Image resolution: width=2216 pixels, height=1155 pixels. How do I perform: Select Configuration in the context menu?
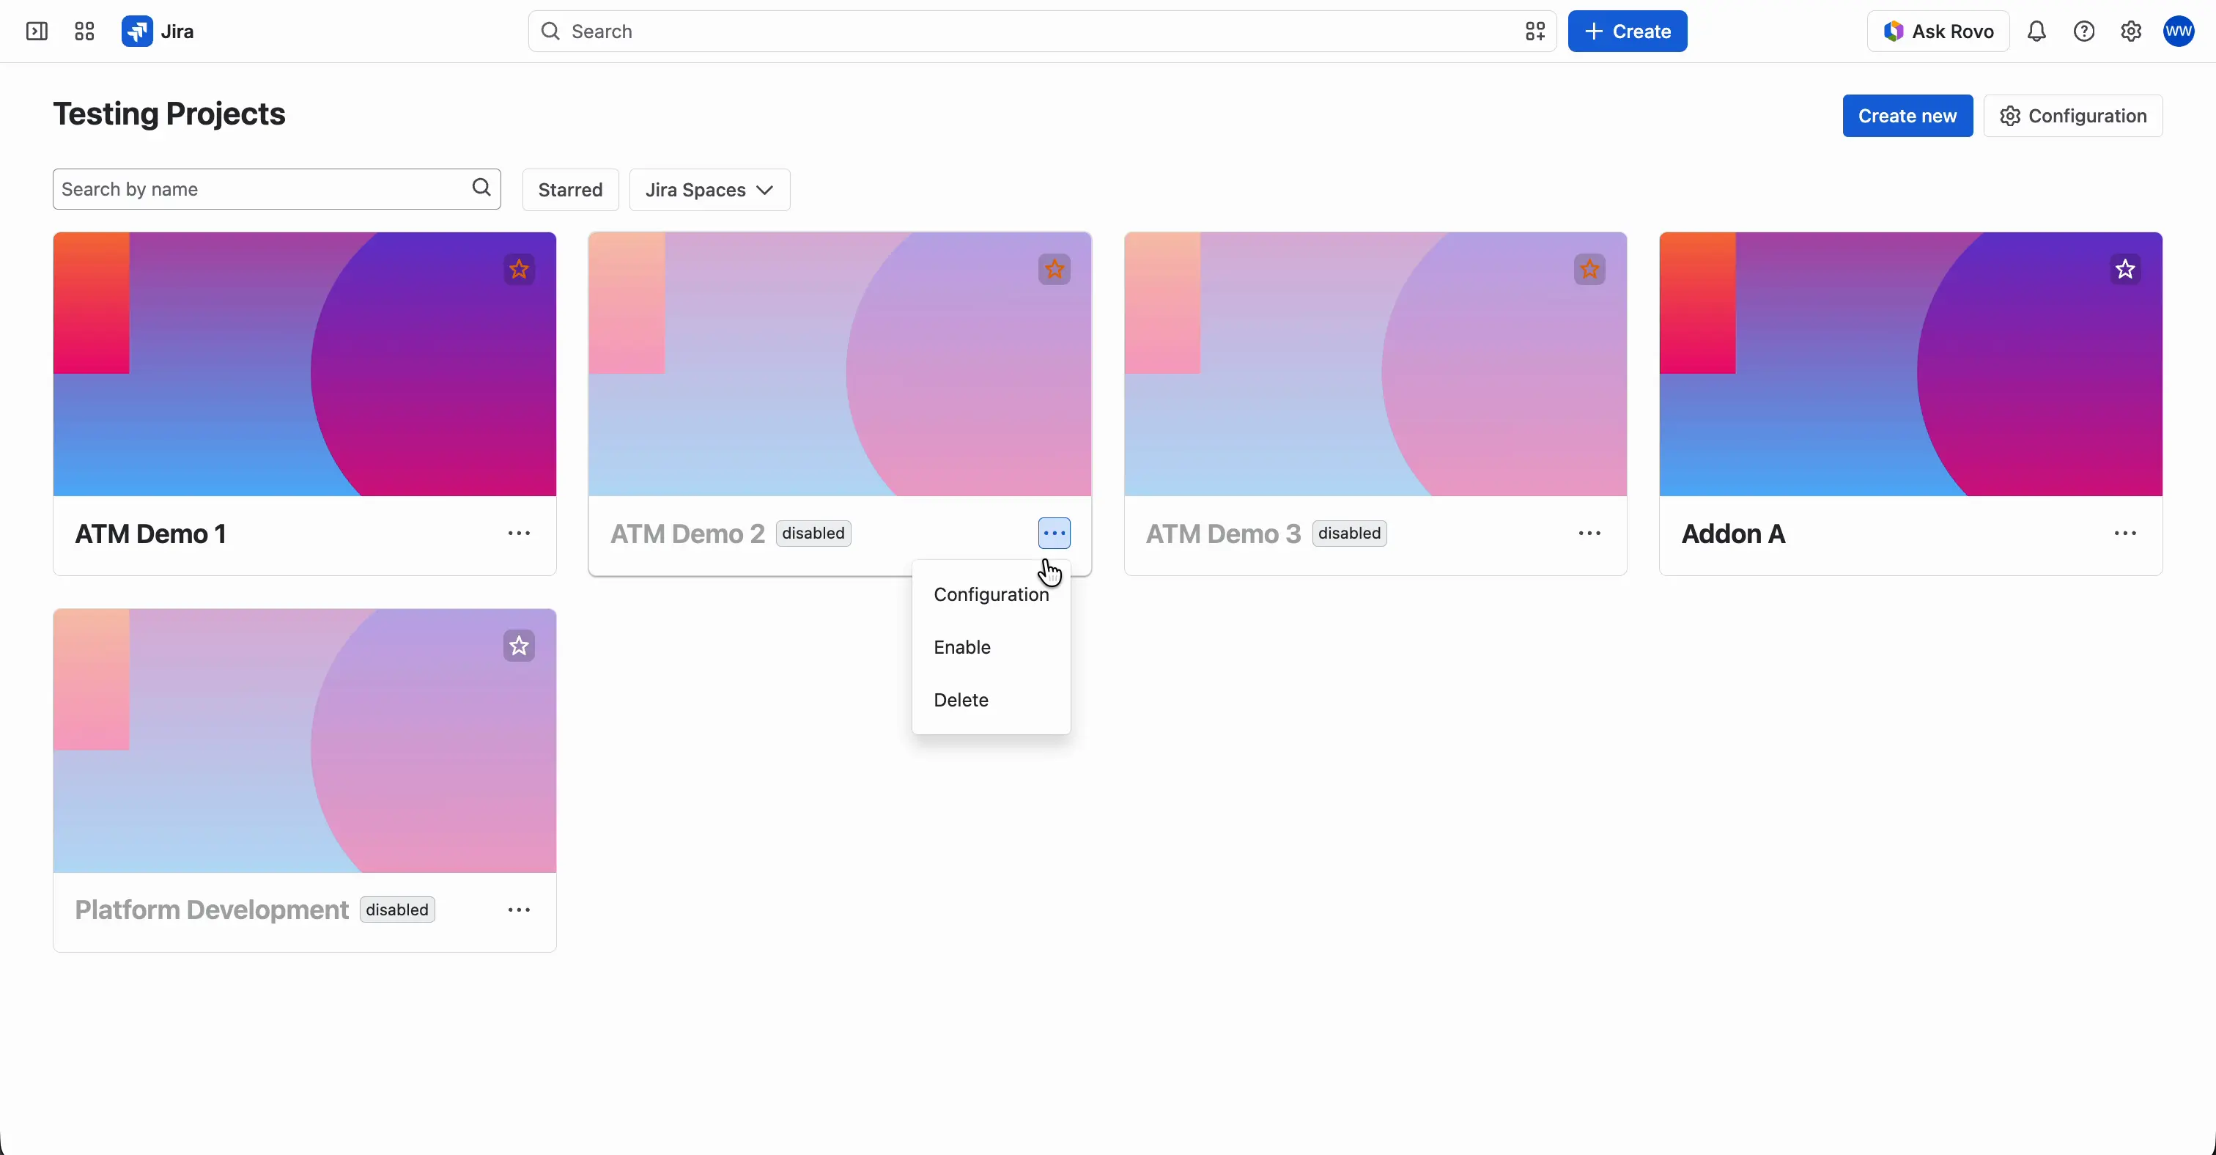(x=991, y=594)
